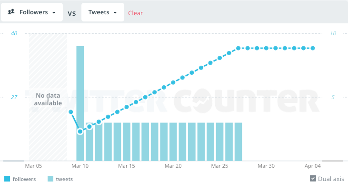Click the left axis value 40
Viewport: 348px width, 192px height.
point(14,33)
